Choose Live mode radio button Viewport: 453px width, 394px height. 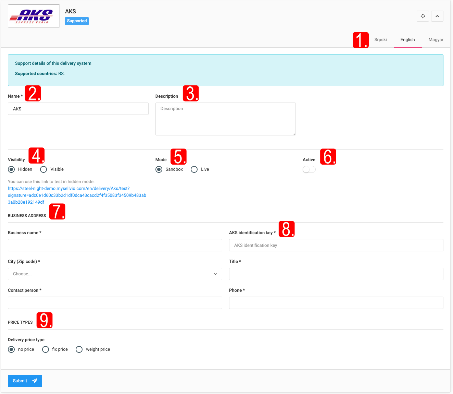tap(194, 169)
